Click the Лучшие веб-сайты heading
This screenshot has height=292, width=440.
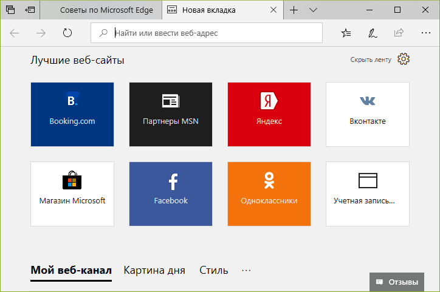tap(77, 60)
